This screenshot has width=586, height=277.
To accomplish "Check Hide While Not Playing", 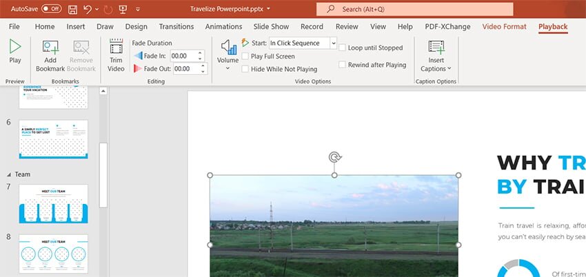I will (x=245, y=69).
